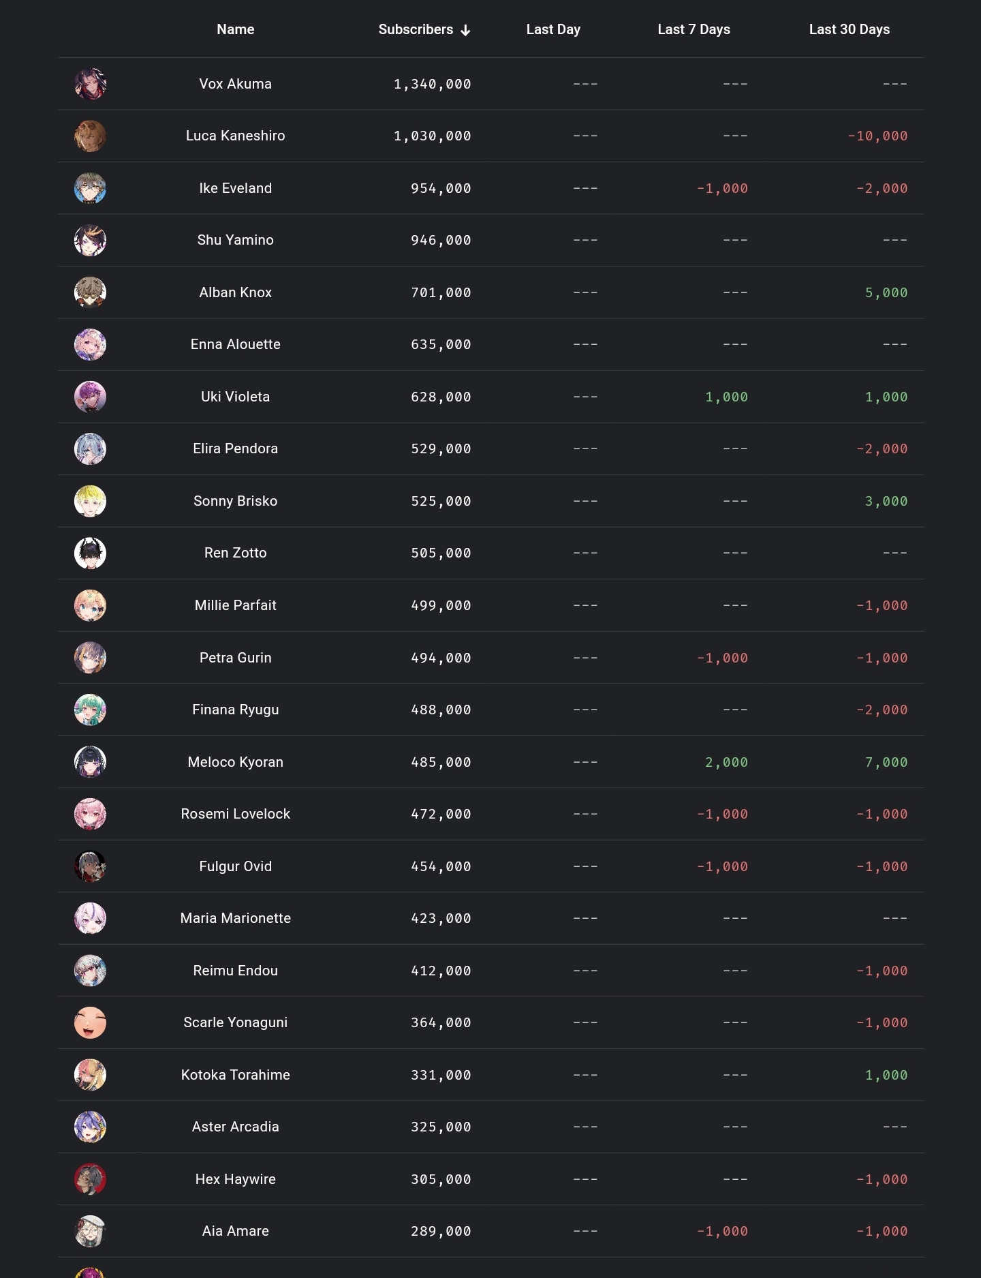Image resolution: width=981 pixels, height=1278 pixels.
Task: Sort by Last Day header
Action: point(553,29)
